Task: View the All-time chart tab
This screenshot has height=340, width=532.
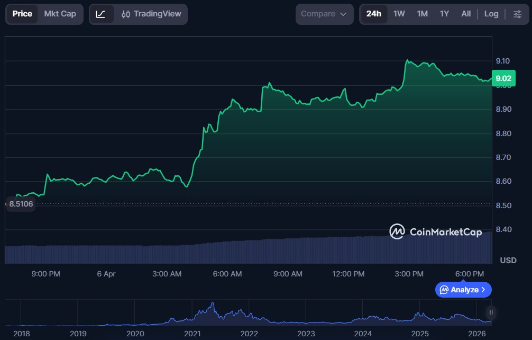Action: (x=466, y=14)
